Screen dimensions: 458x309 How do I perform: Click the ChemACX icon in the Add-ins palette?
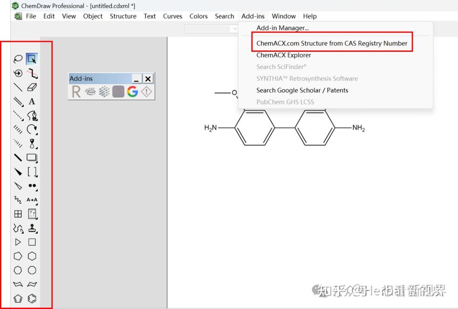click(91, 92)
